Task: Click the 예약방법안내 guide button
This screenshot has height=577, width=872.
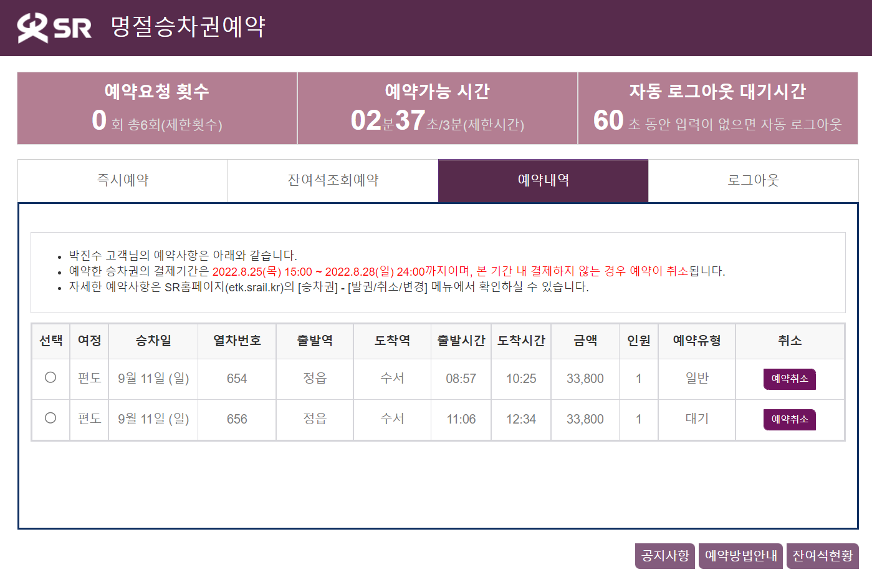Action: click(x=740, y=556)
